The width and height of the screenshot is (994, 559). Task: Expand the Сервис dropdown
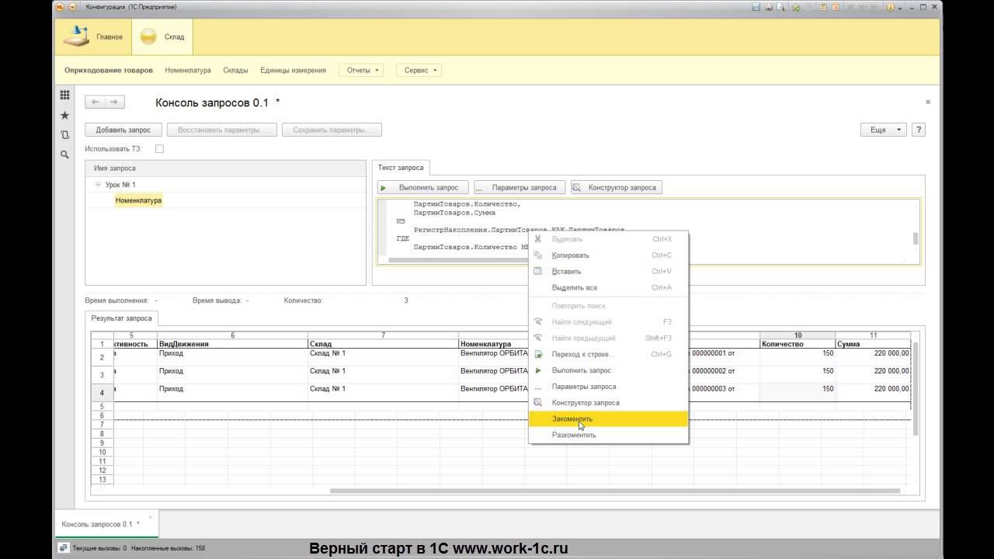coord(419,70)
